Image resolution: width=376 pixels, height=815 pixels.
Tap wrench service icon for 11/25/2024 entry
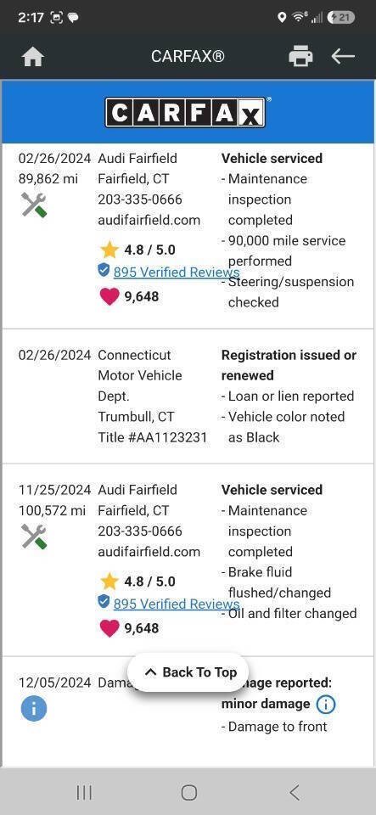34,537
